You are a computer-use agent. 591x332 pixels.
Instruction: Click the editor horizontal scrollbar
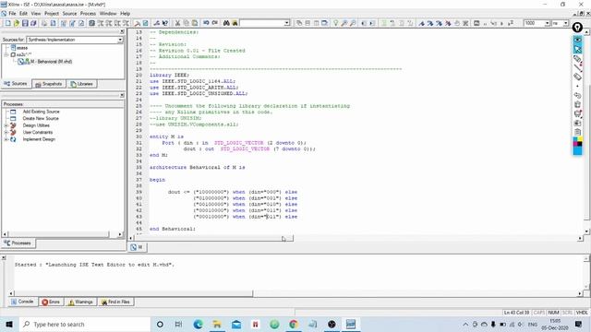213,238
